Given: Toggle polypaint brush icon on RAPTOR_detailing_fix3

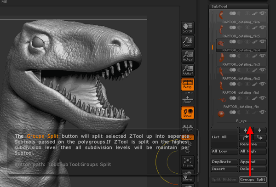Looking at the screenshot, I should [x=255, y=56].
